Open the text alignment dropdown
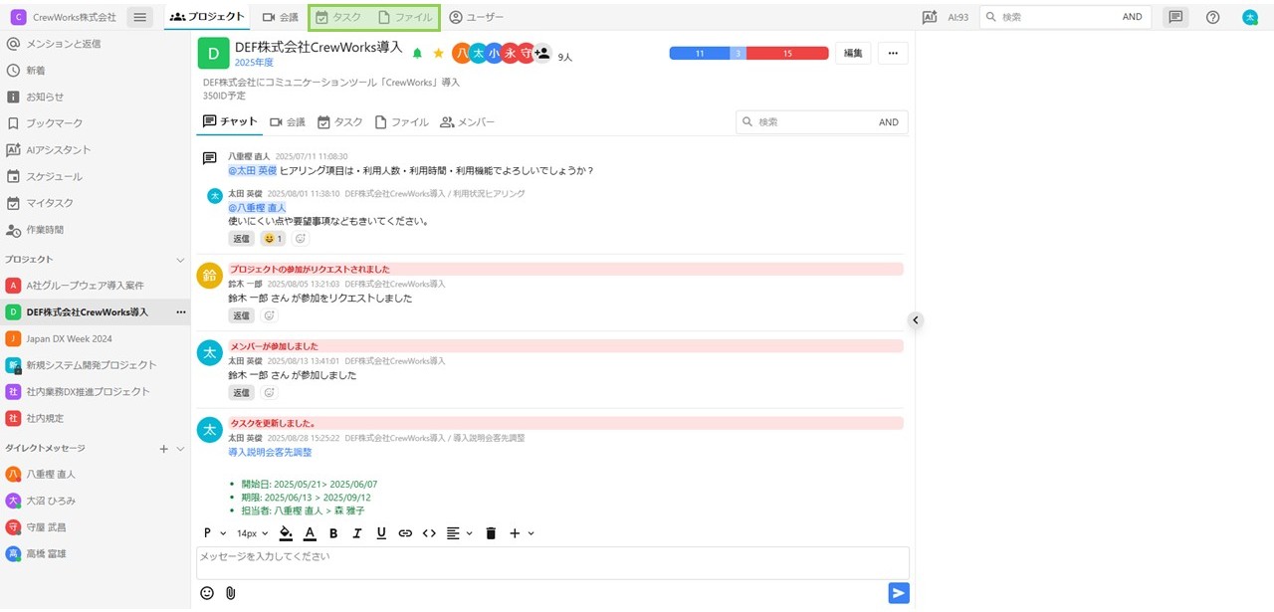 (x=459, y=533)
